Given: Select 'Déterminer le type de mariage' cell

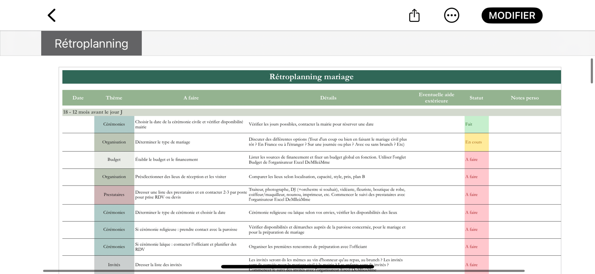Looking at the screenshot, I should 191,142.
